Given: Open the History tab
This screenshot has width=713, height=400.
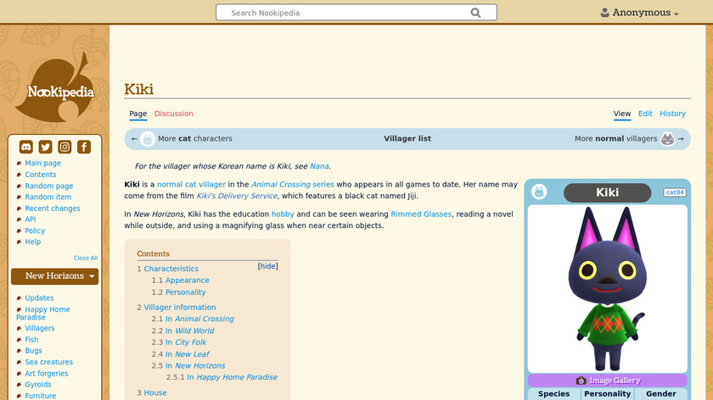Looking at the screenshot, I should pyautogui.click(x=672, y=114).
